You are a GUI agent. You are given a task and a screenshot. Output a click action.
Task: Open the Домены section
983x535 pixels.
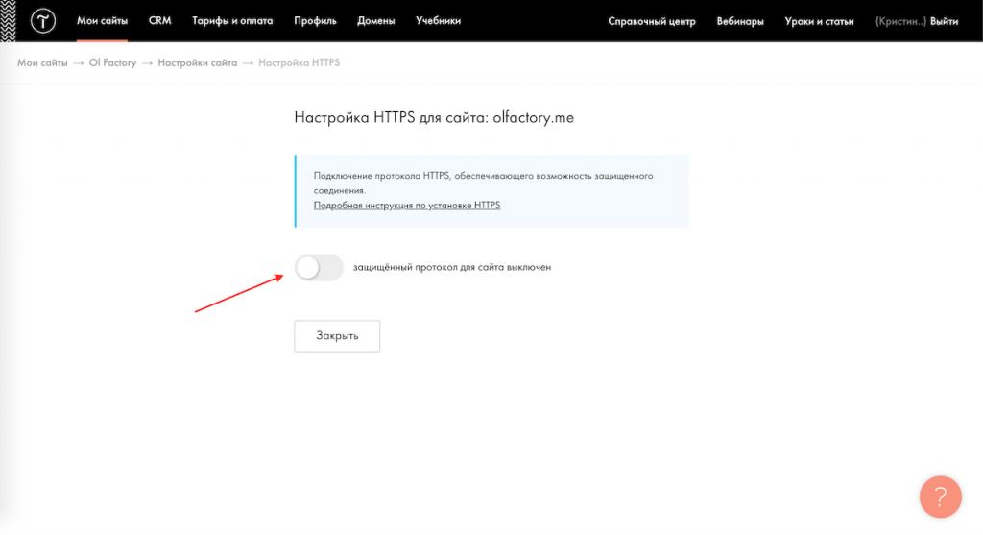coord(376,21)
